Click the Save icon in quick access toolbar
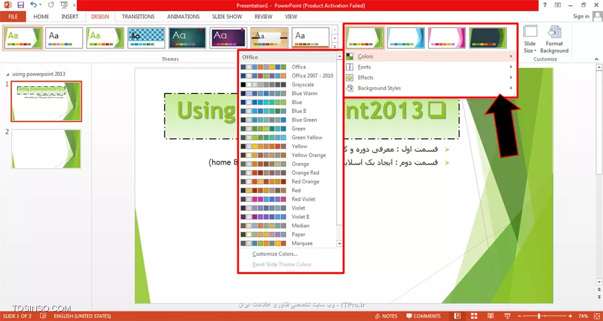 pos(21,5)
